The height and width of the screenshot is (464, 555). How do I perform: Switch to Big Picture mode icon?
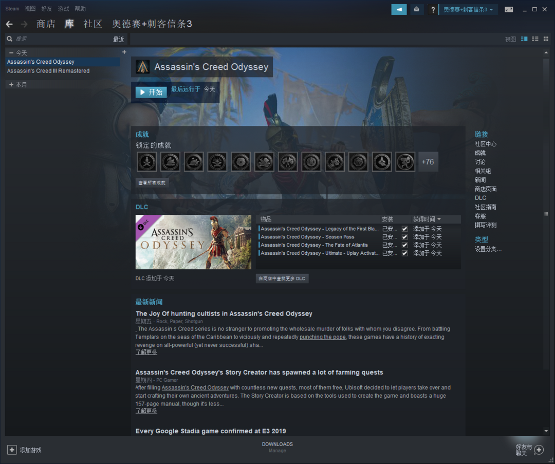509,9
